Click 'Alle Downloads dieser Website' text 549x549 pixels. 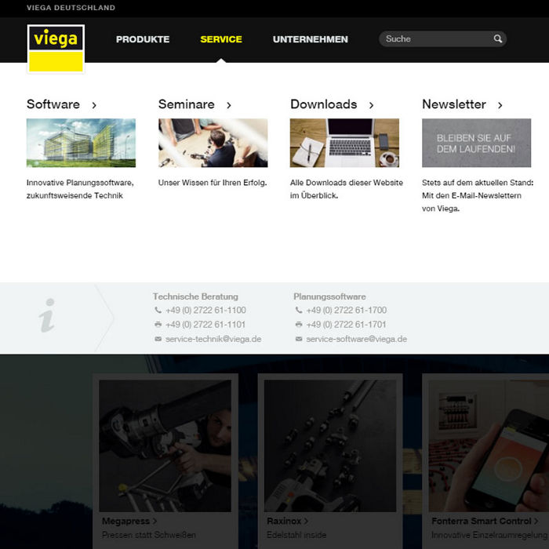(347, 189)
